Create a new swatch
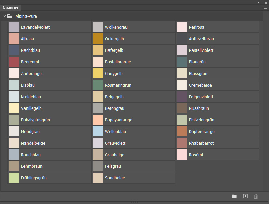 click(245, 196)
